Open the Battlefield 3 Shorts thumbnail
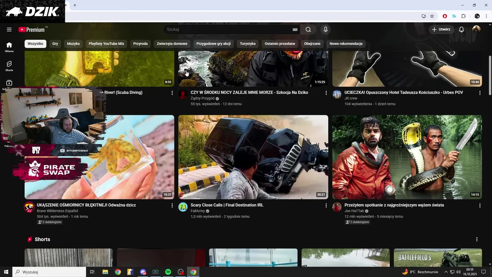The image size is (492, 277). [x=438, y=257]
